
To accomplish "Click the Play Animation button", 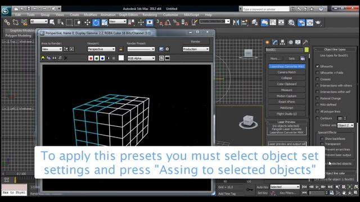I will coord(317,187).
